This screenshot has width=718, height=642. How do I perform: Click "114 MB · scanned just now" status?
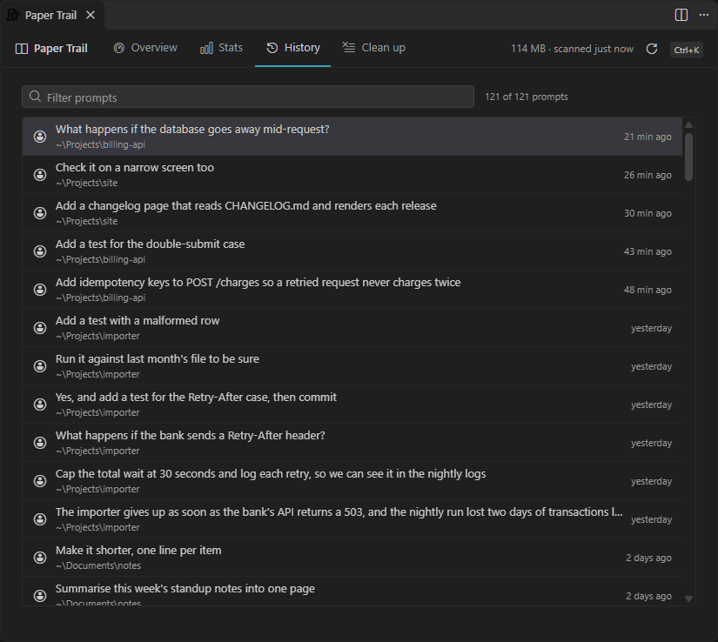click(572, 49)
